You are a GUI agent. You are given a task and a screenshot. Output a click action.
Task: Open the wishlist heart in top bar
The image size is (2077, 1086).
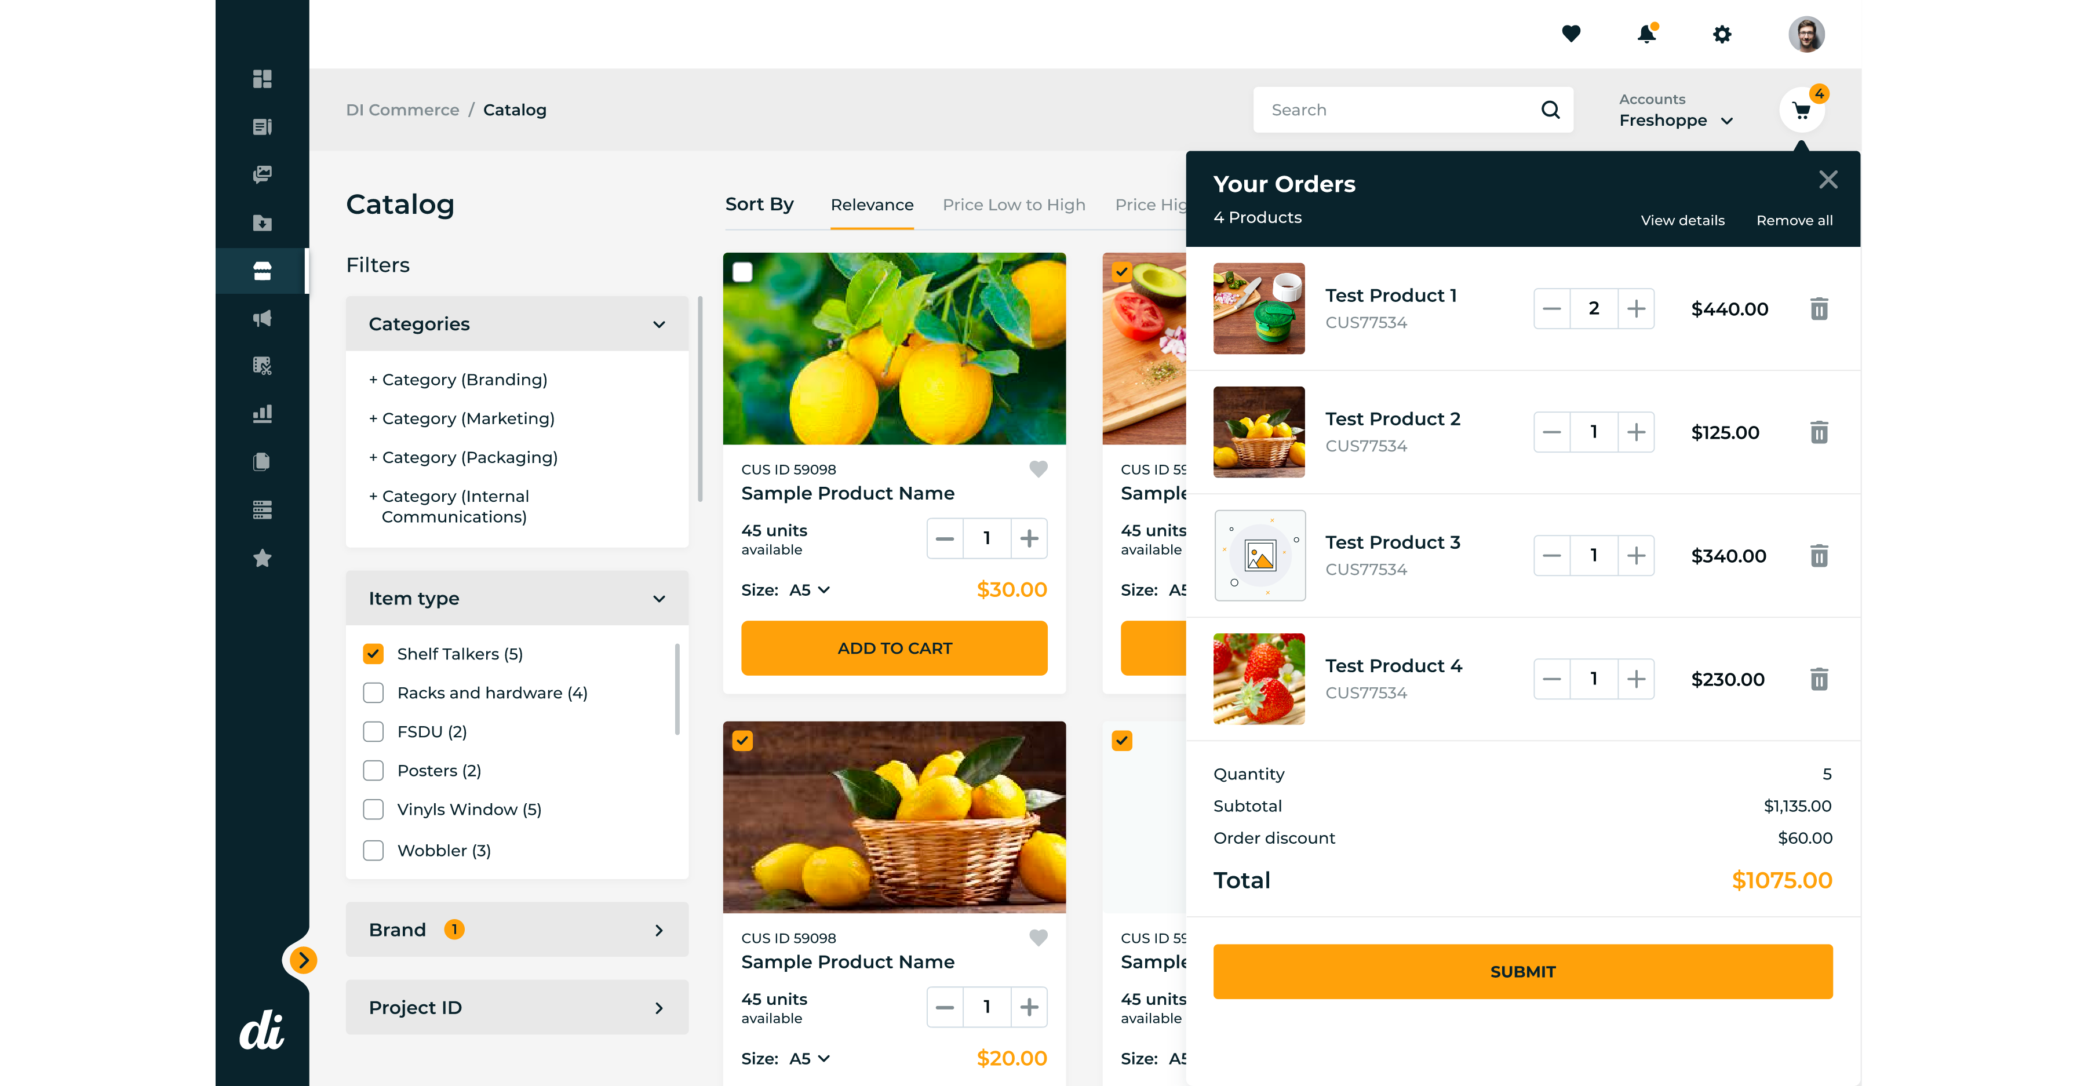point(1570,34)
